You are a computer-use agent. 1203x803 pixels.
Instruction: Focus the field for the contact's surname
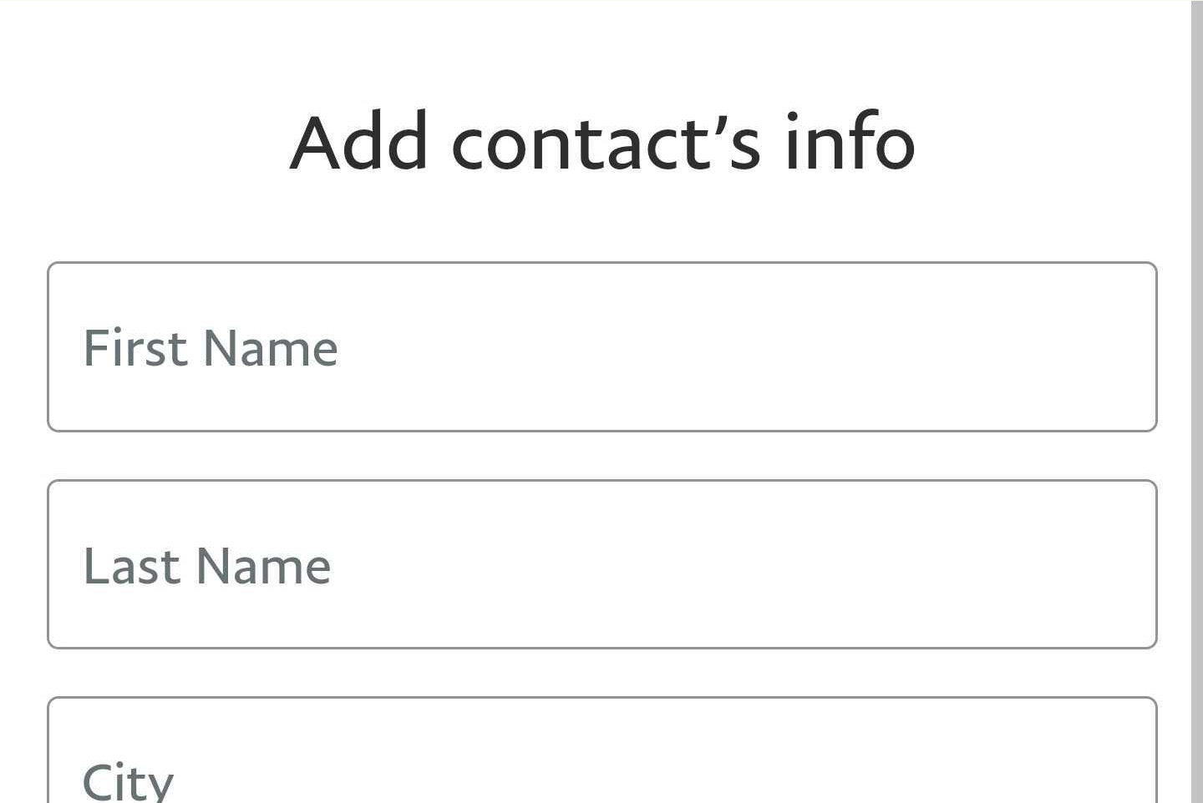click(601, 564)
